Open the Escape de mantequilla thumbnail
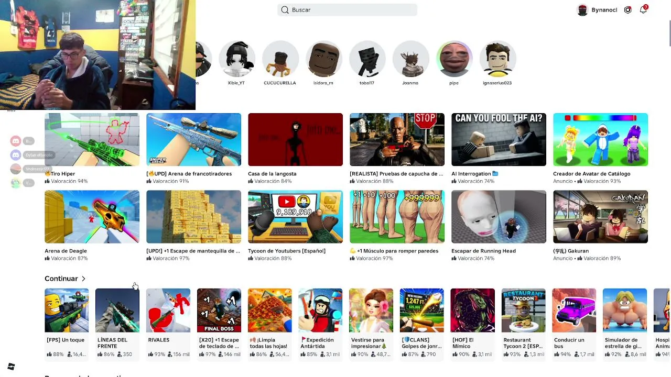This screenshot has height=377, width=671. (193, 217)
